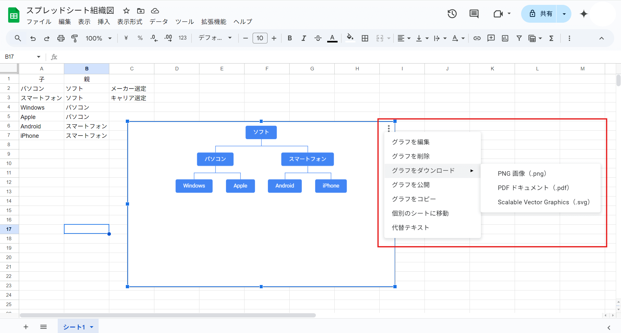Click the font size input field
Screen dimensions: 621x333
pos(260,38)
